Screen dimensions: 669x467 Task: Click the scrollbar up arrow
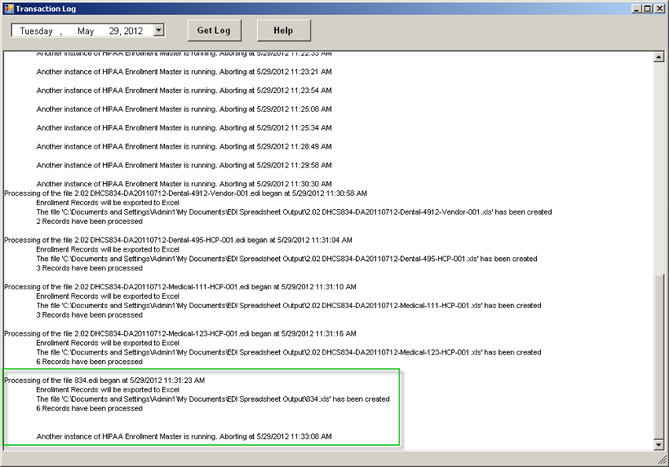click(x=659, y=57)
